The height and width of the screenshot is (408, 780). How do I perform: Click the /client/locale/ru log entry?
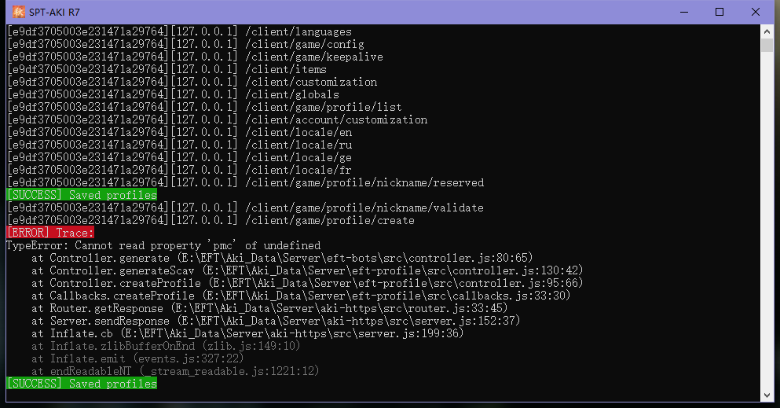pos(180,145)
